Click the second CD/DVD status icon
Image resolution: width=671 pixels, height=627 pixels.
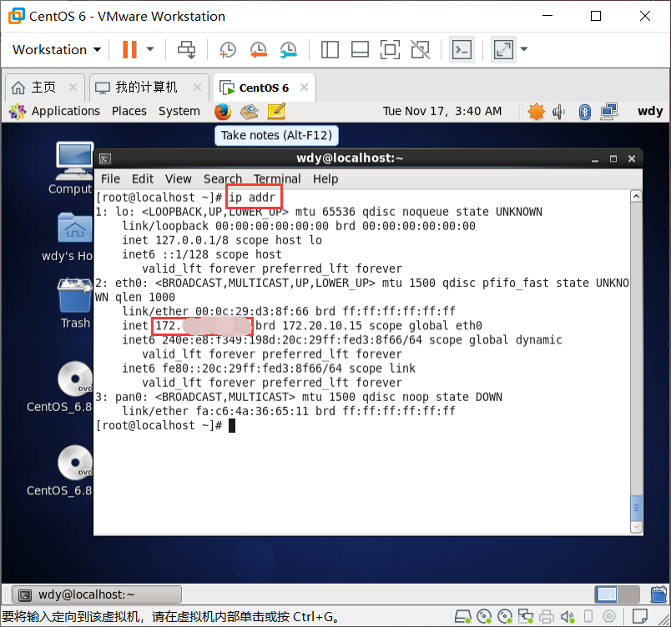505,616
